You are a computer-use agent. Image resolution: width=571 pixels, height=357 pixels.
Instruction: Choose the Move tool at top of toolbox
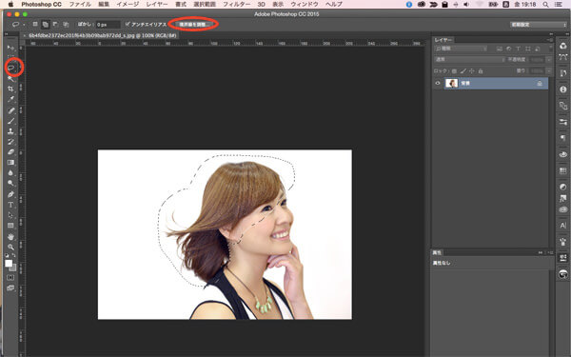pyautogui.click(x=10, y=48)
